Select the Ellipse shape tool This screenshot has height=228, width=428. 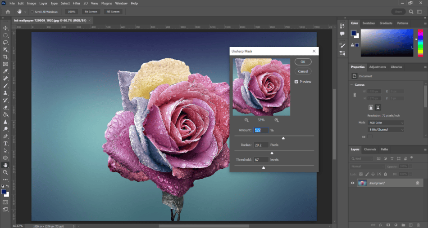(x=5, y=158)
